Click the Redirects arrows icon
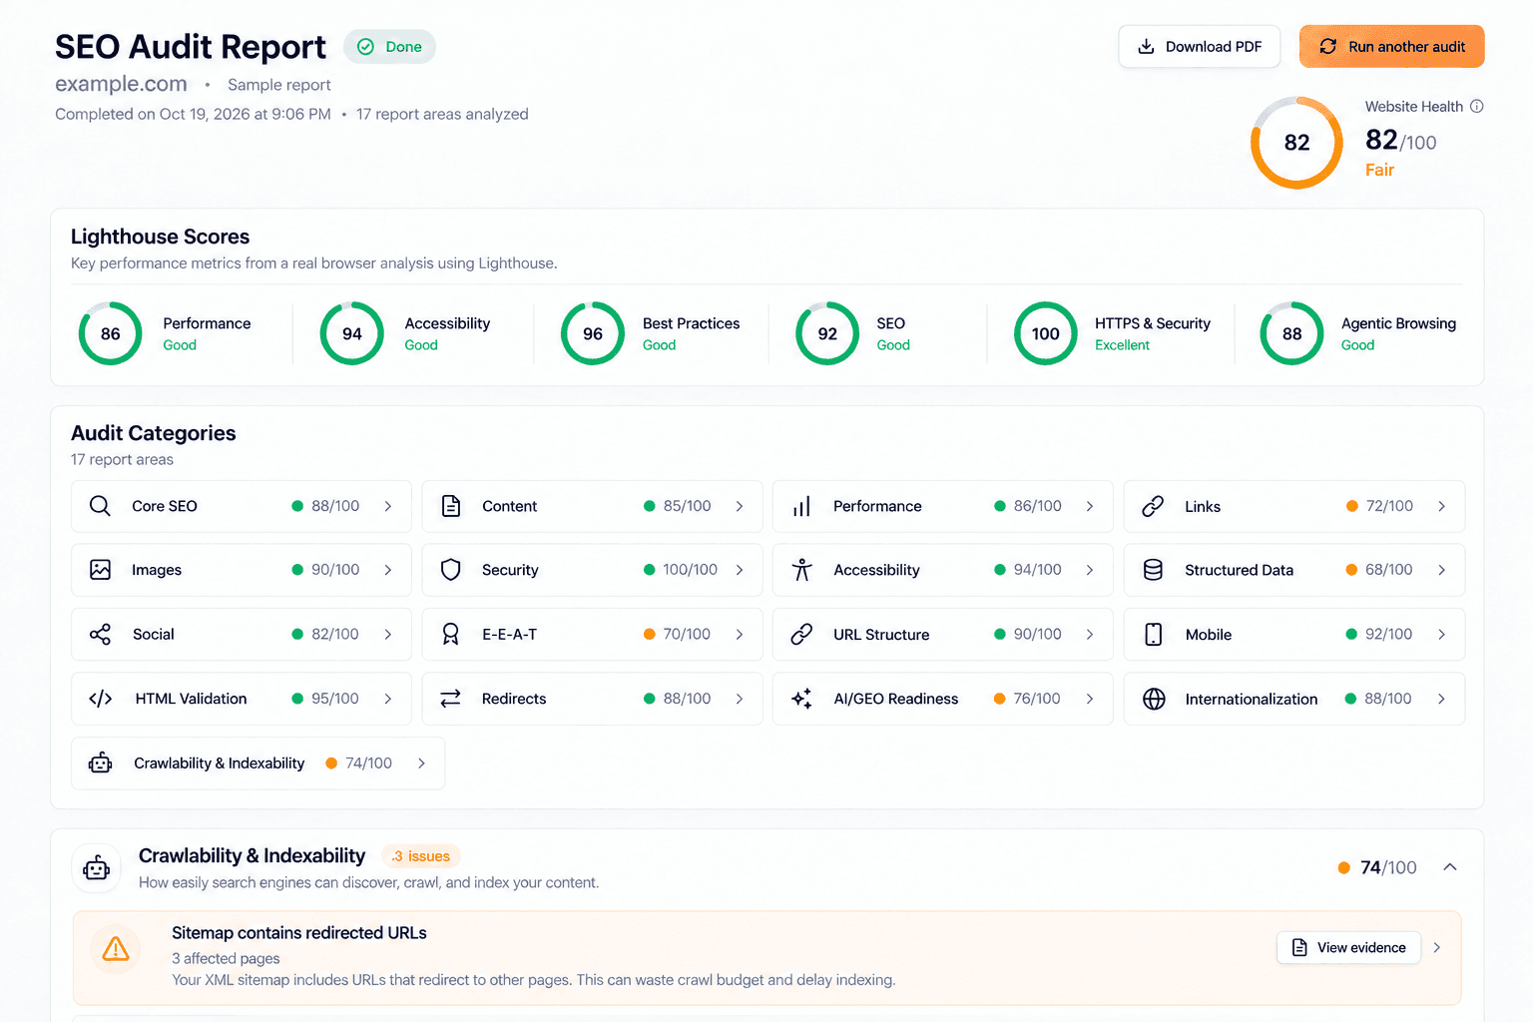Viewport: 1533px width, 1022px height. tap(451, 699)
